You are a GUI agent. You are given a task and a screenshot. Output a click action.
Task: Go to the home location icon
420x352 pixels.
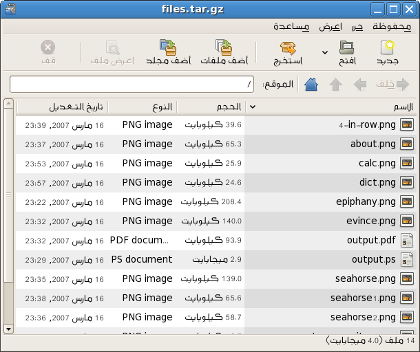pos(311,85)
